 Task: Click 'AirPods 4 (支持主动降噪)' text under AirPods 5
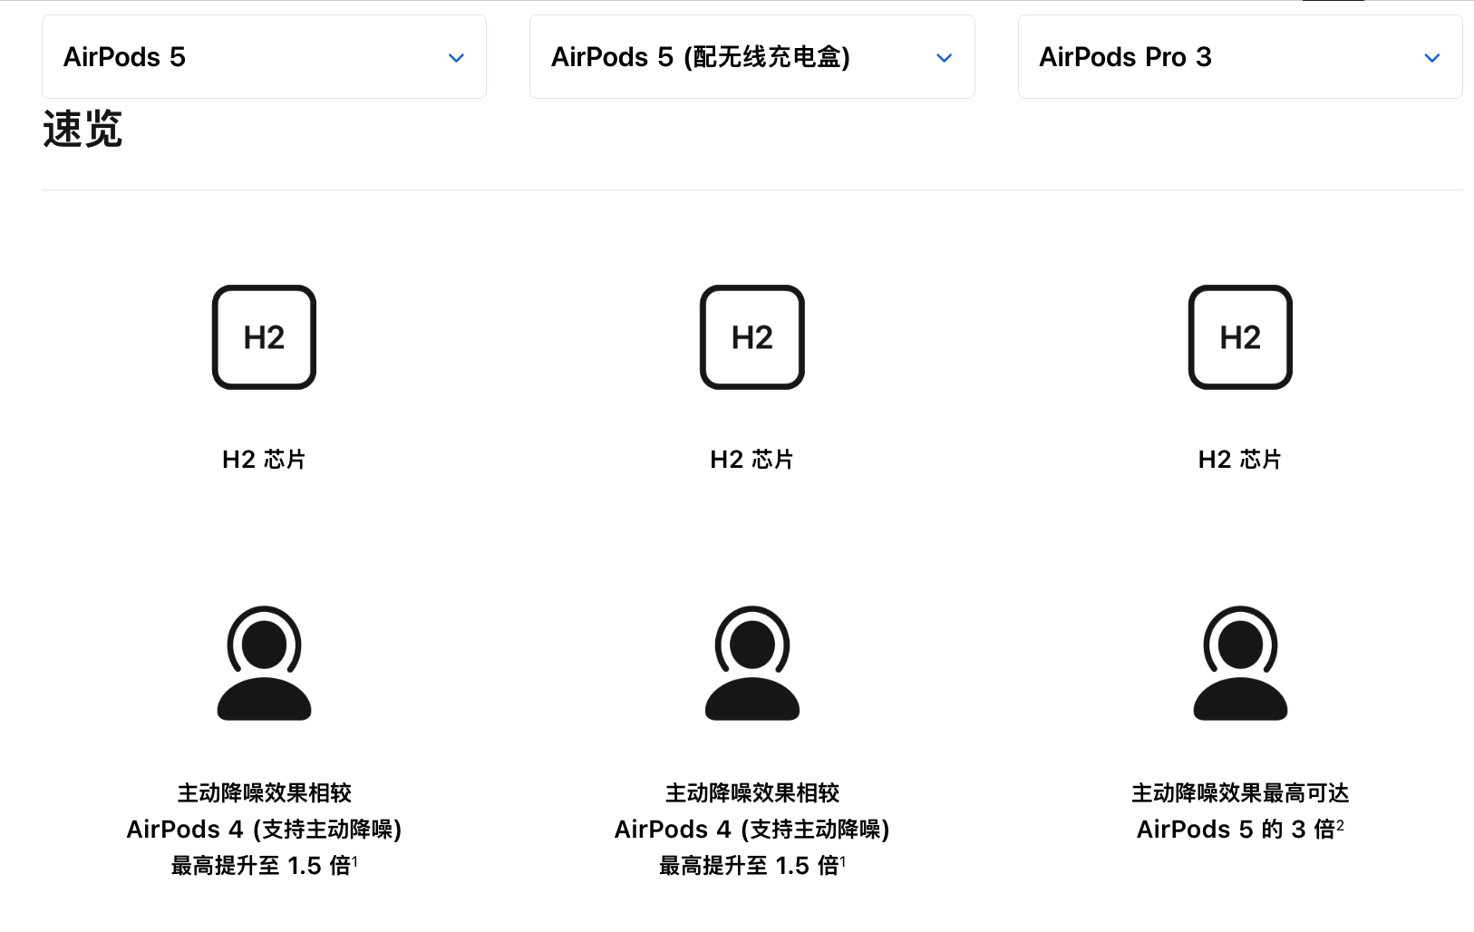(x=264, y=830)
